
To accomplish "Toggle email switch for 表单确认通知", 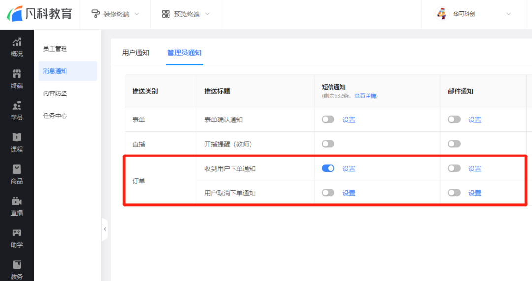I will (454, 119).
